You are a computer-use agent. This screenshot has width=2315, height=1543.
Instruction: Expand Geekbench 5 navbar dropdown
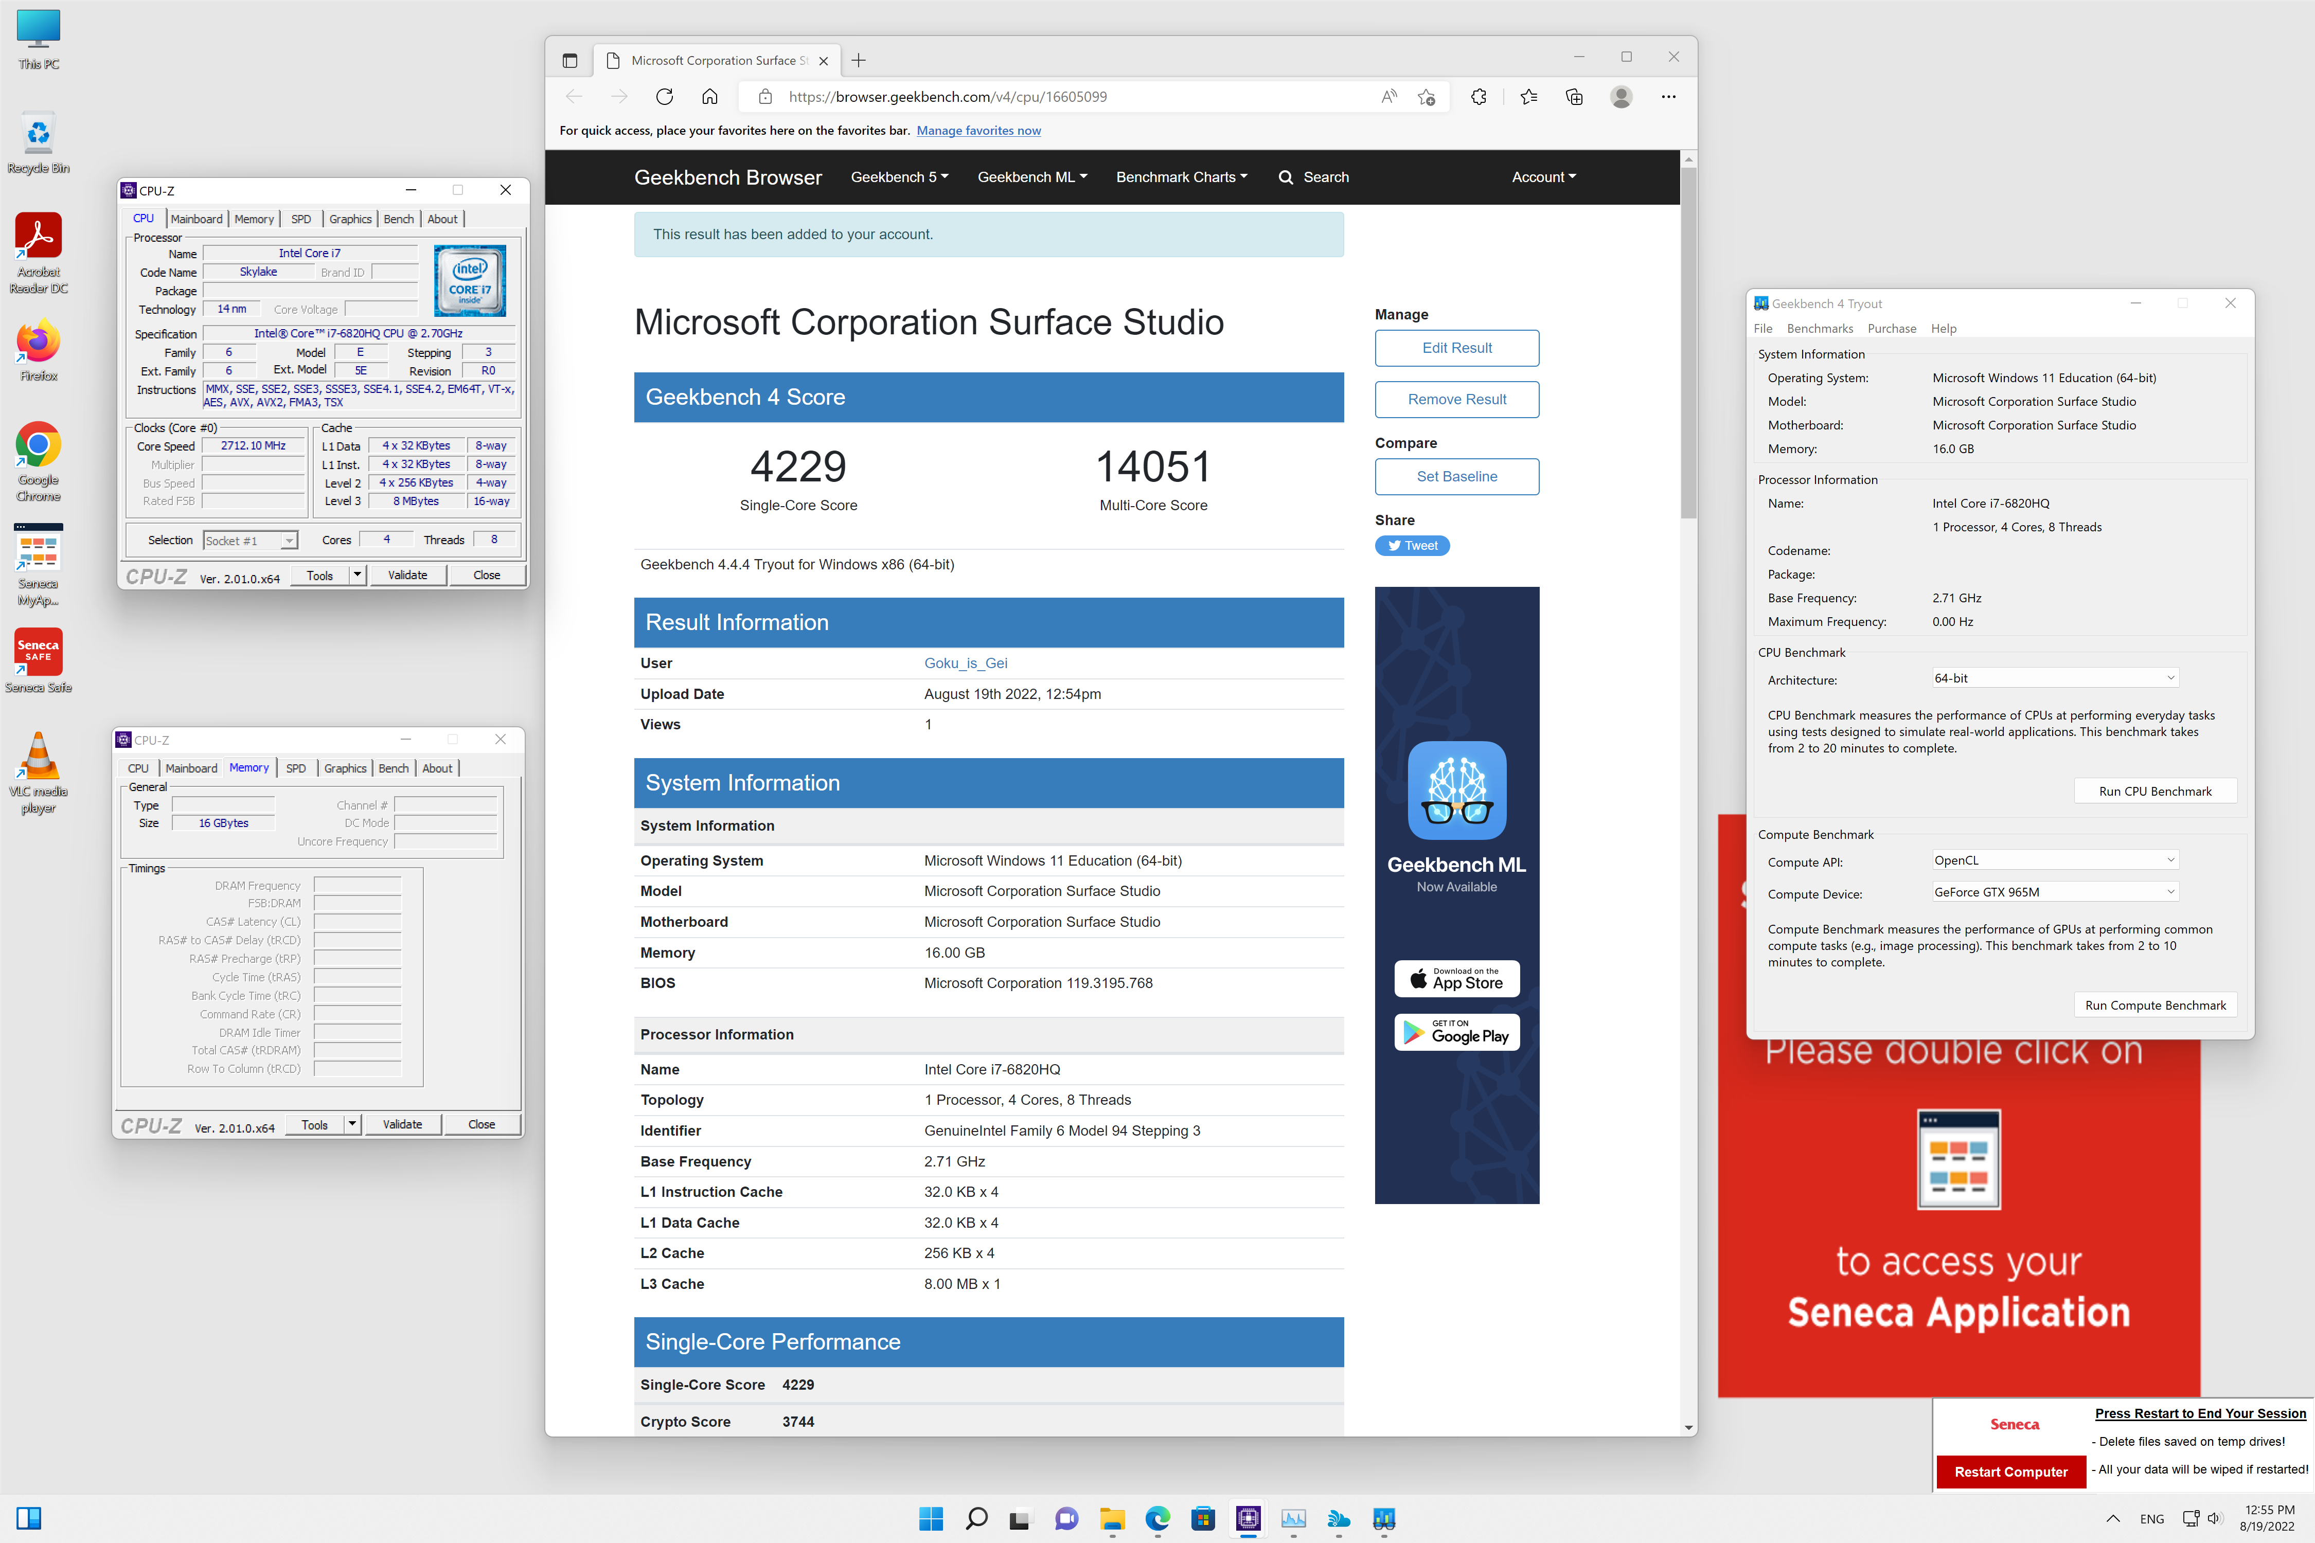900,177
